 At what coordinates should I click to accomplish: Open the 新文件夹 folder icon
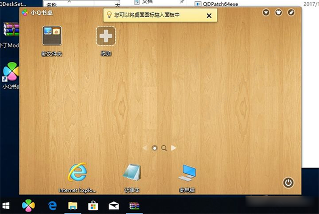click(52, 35)
